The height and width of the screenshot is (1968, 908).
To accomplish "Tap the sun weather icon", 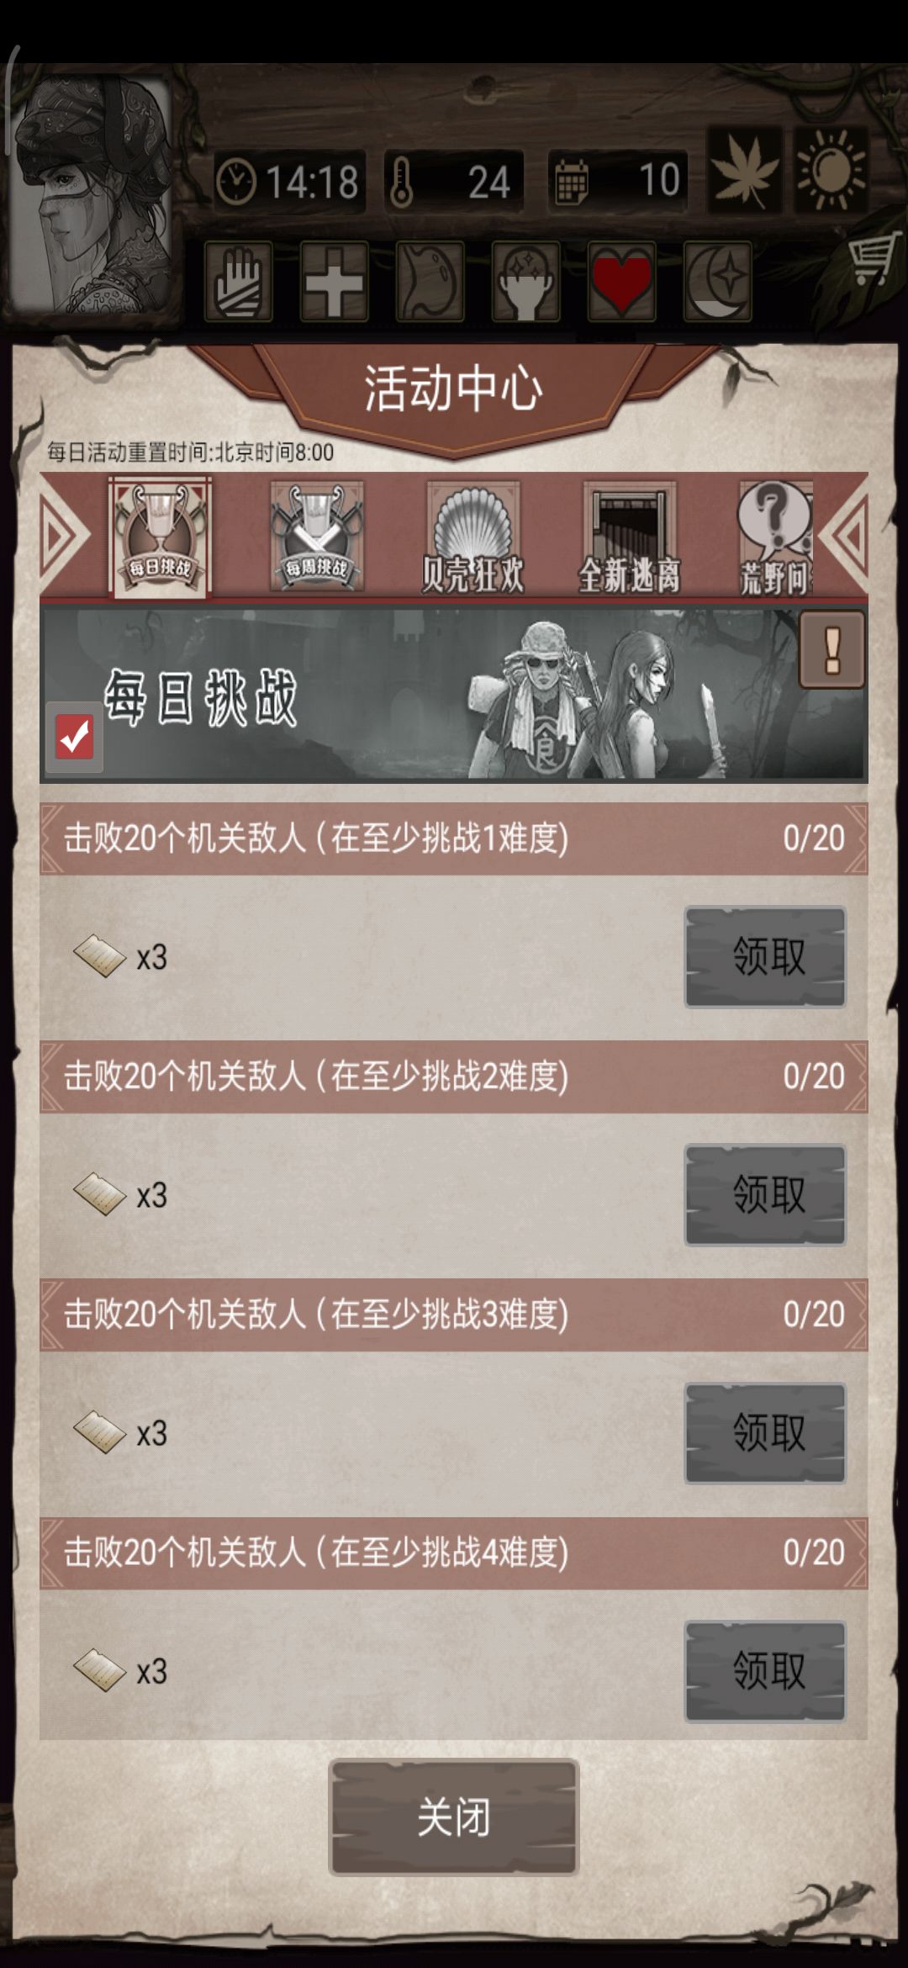I will tap(831, 170).
